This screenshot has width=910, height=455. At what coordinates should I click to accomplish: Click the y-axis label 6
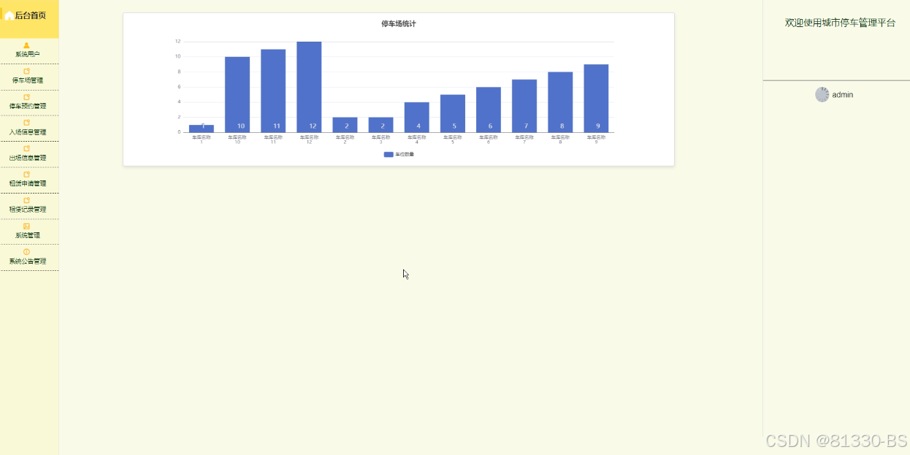[x=179, y=87]
